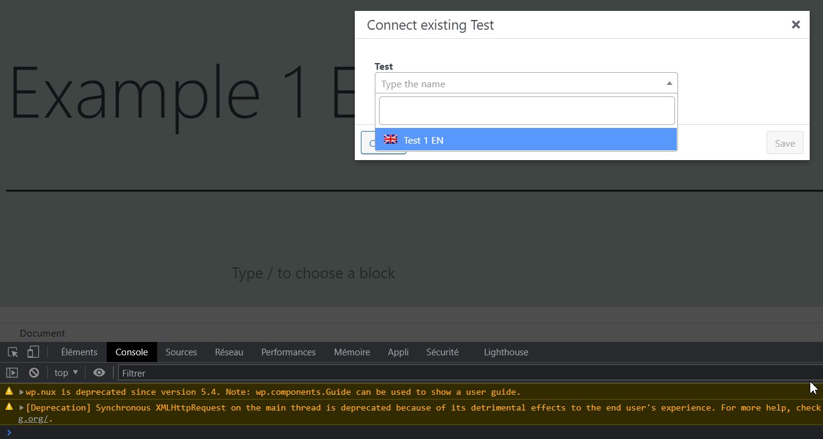Click the Filtrer console filter field
This screenshot has width=823, height=439.
point(470,373)
